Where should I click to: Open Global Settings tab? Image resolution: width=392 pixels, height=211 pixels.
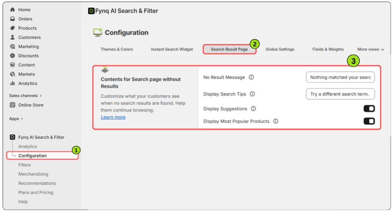(x=280, y=49)
